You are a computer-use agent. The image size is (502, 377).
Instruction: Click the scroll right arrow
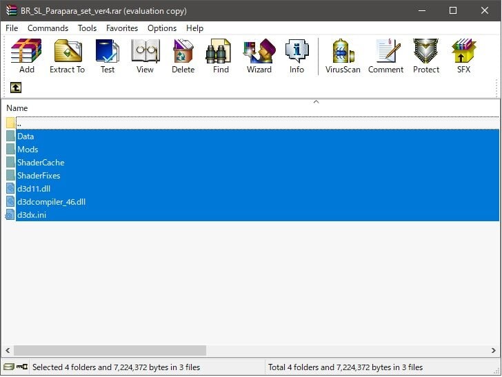(x=493, y=350)
